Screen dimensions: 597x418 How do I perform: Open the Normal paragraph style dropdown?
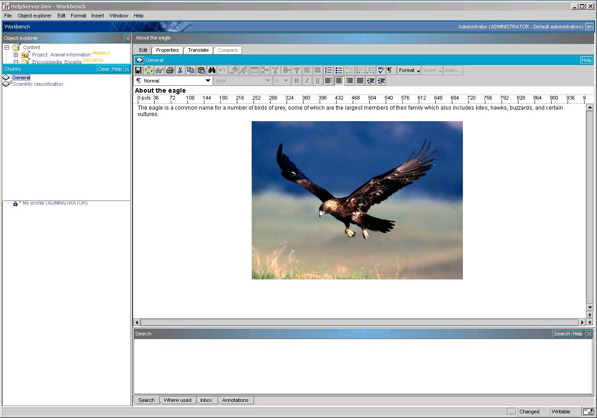pyautogui.click(x=208, y=80)
